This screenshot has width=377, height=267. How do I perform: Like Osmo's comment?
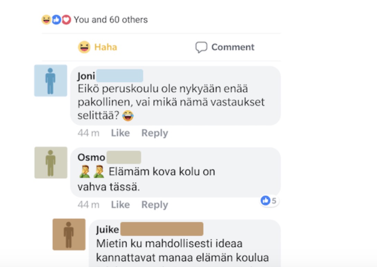tap(120, 205)
